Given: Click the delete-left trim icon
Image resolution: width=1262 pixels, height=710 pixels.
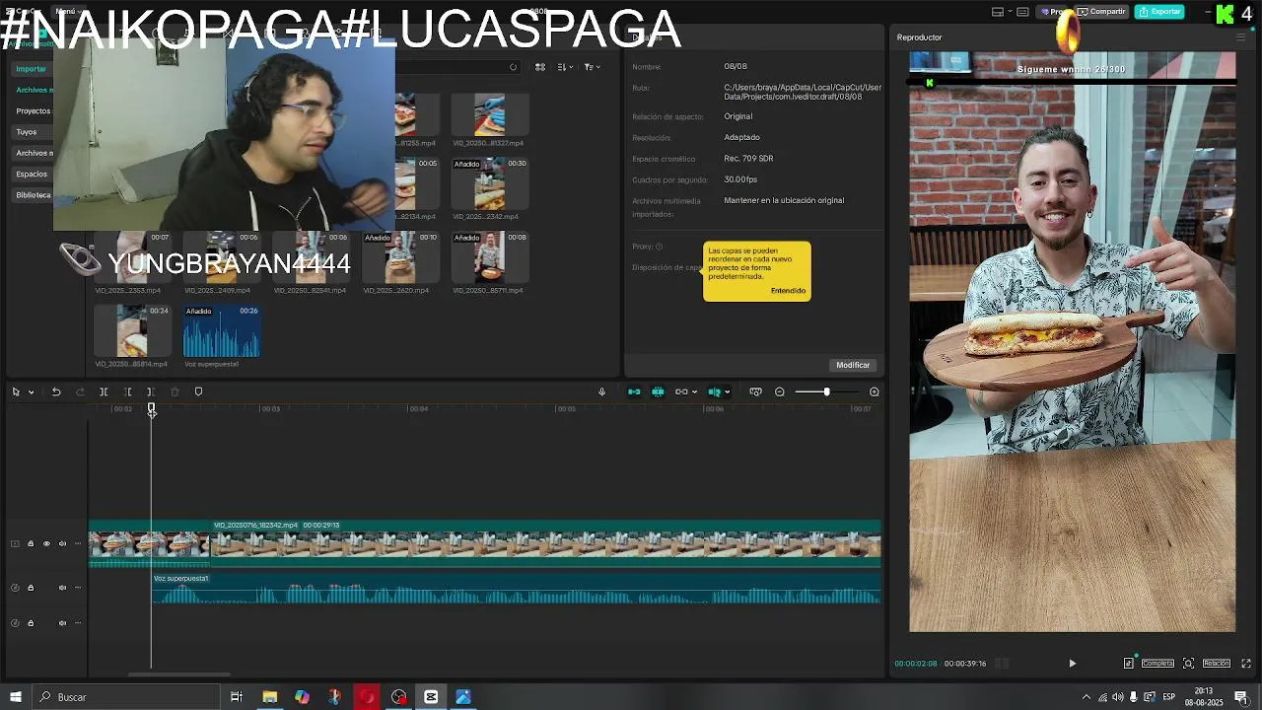Looking at the screenshot, I should click(127, 391).
